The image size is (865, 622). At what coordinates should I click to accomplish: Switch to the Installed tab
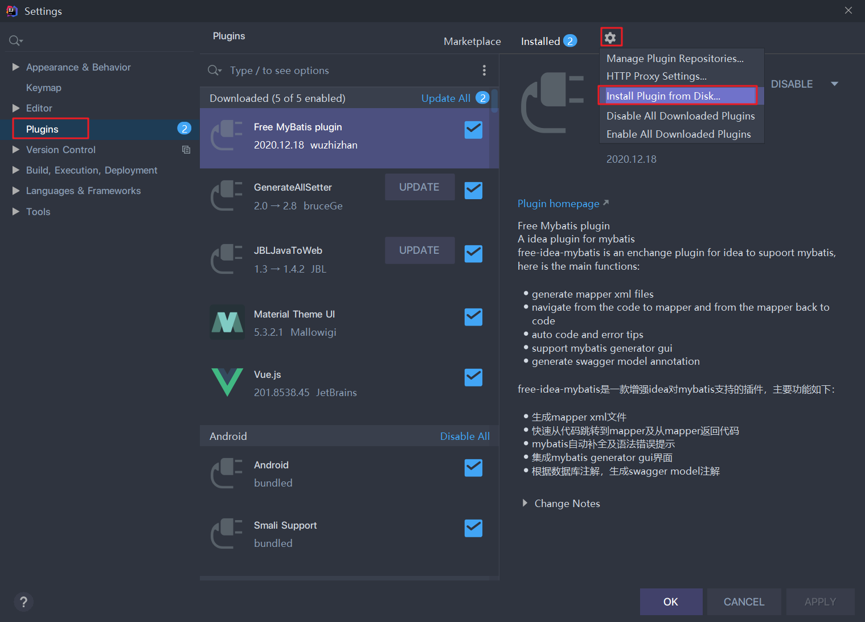click(x=540, y=42)
